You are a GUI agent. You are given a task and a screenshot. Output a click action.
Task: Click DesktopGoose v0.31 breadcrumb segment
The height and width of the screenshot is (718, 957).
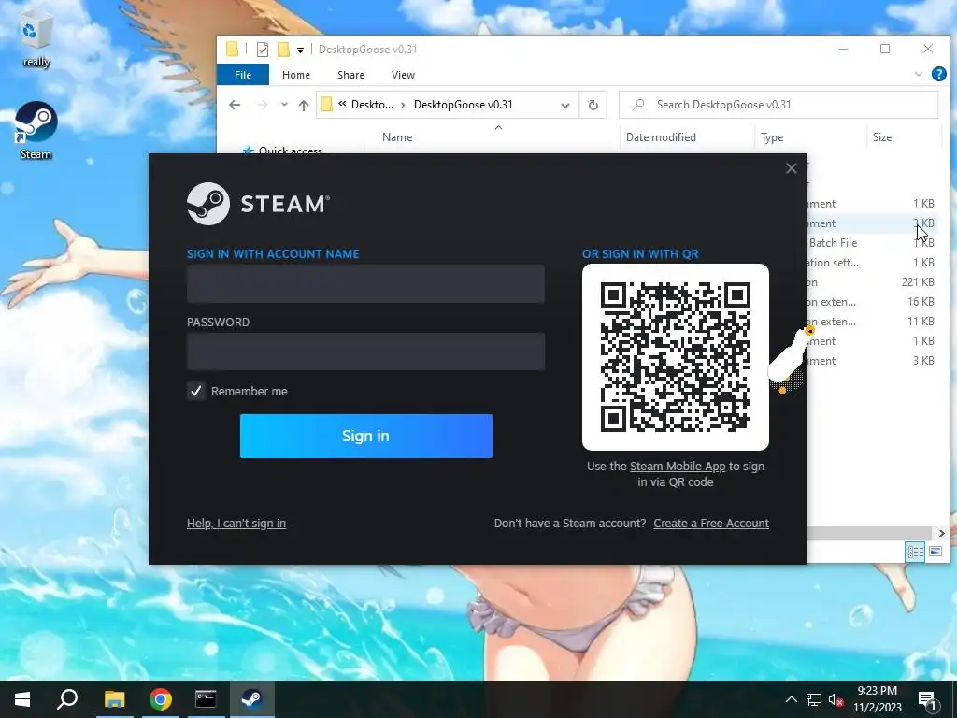coord(464,105)
